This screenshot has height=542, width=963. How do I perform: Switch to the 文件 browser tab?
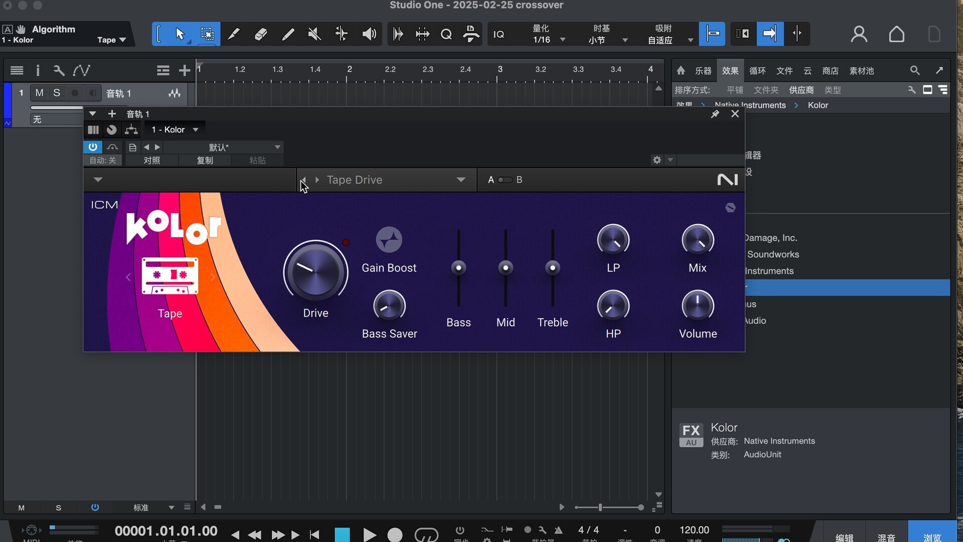[784, 71]
